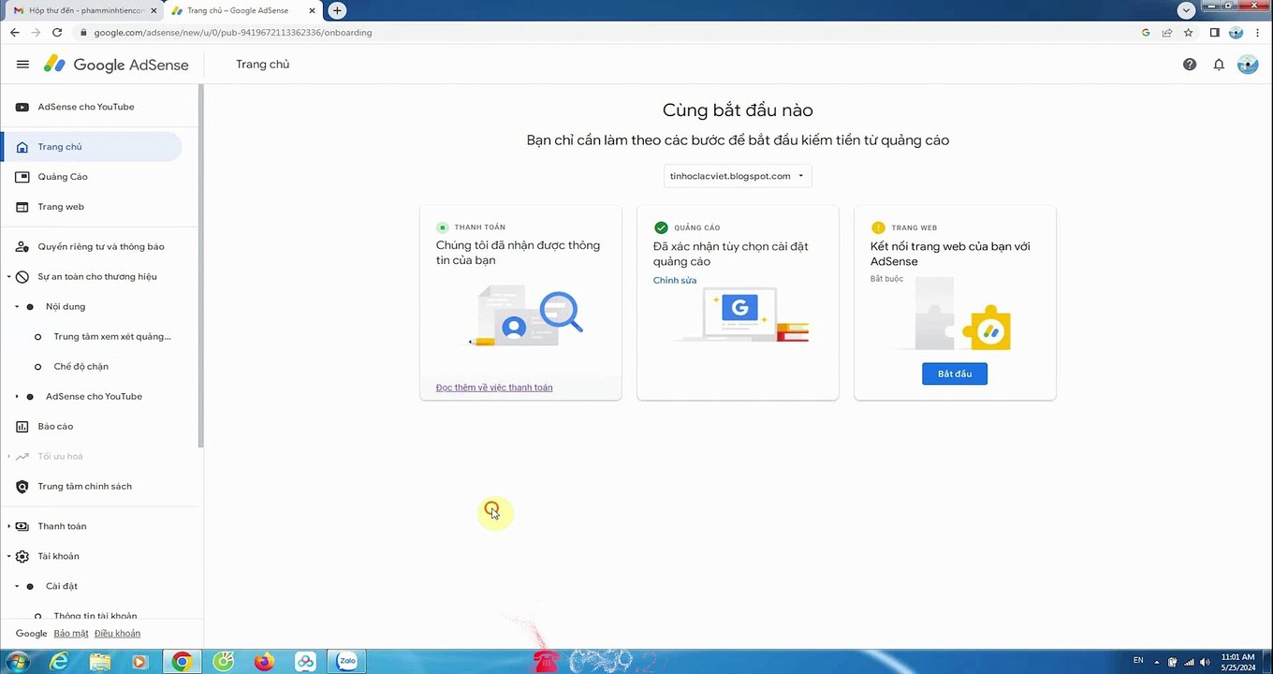Click the Google AdSense logo
Viewport: 1273px width, 674px height.
pos(116,65)
